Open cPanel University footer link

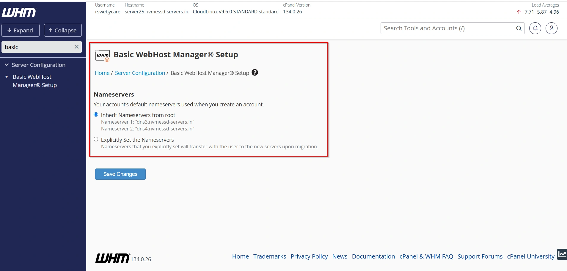coord(531,256)
